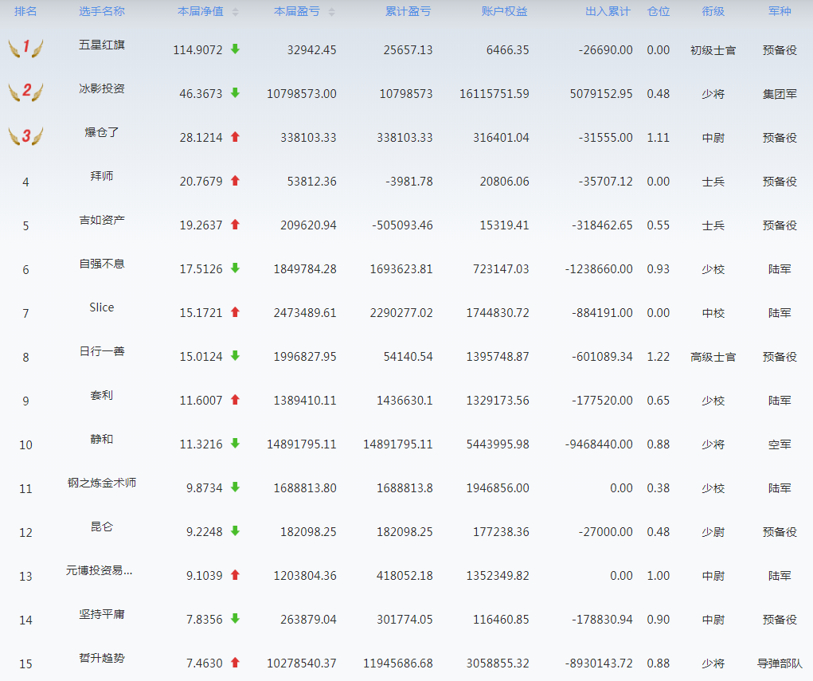813x681 pixels.
Task: Click red up arrow in 拜师 row
Action: click(x=235, y=181)
